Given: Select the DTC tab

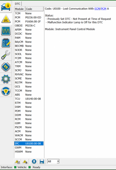Looking at the screenshot, I should [18, 4].
